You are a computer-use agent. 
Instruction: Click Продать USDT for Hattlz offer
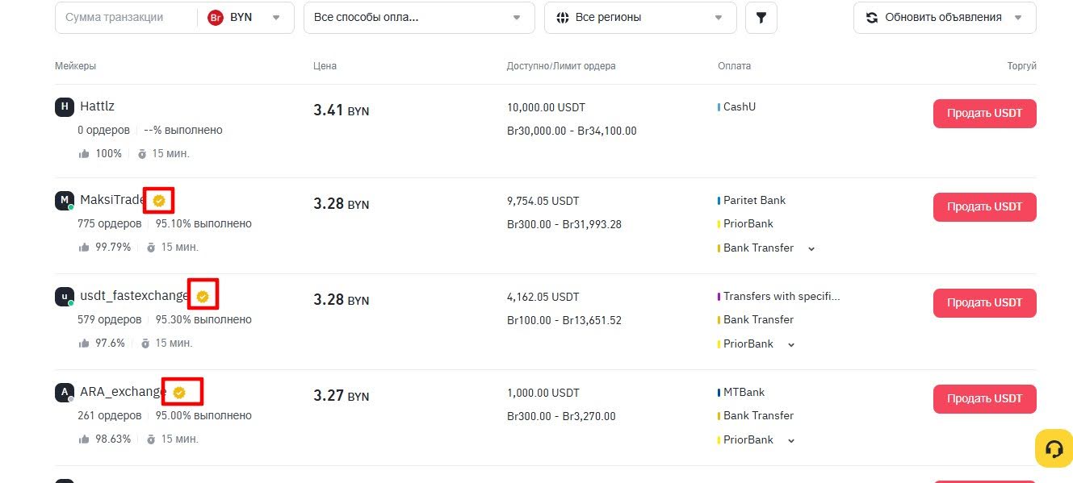point(984,114)
